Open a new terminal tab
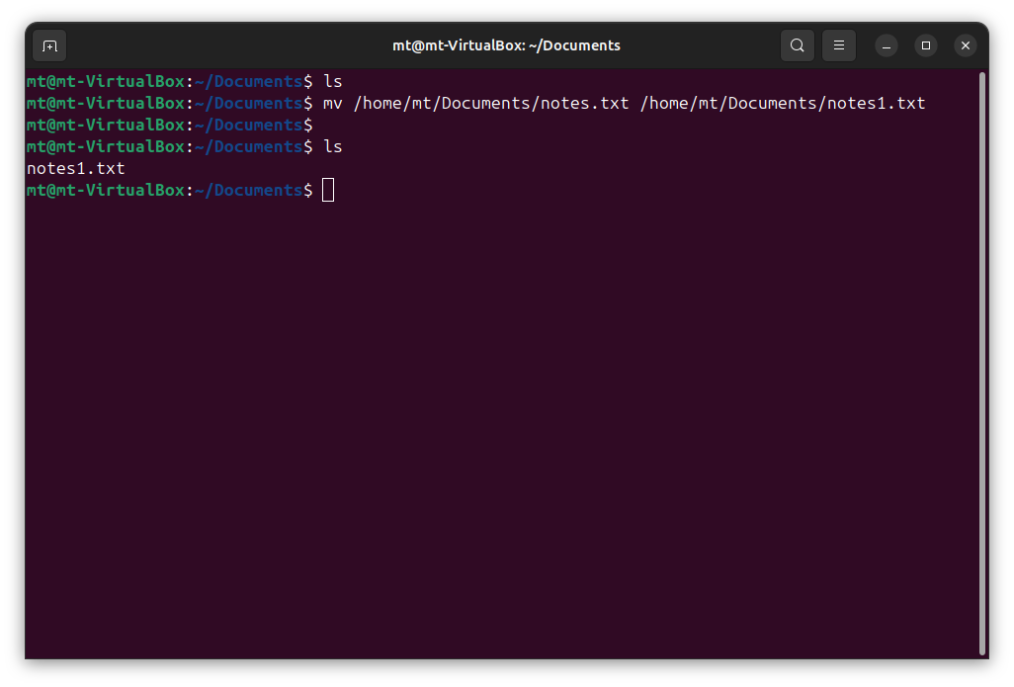The height and width of the screenshot is (687, 1014). (49, 45)
